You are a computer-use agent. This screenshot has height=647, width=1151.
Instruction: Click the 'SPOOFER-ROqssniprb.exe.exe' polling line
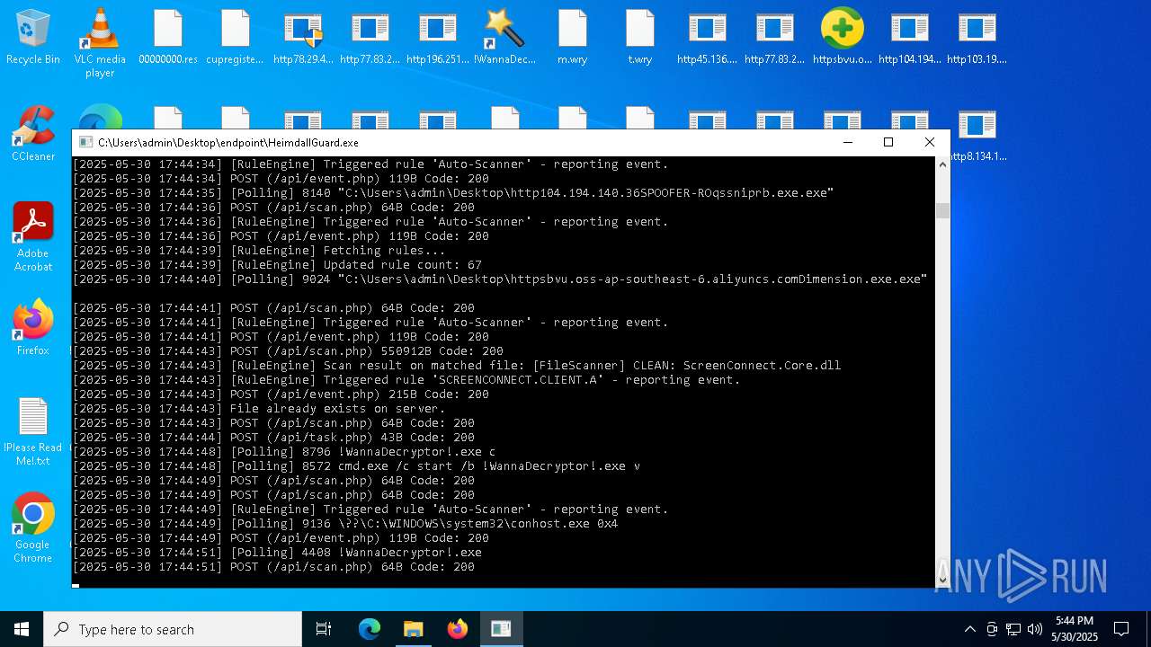click(x=453, y=193)
